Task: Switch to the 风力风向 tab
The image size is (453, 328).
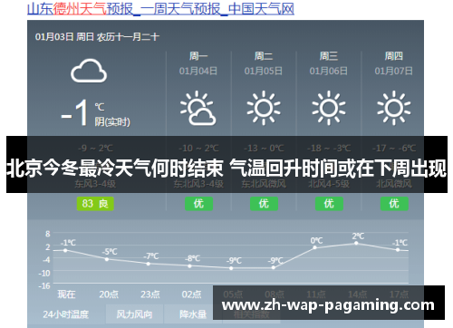Action: (134, 314)
